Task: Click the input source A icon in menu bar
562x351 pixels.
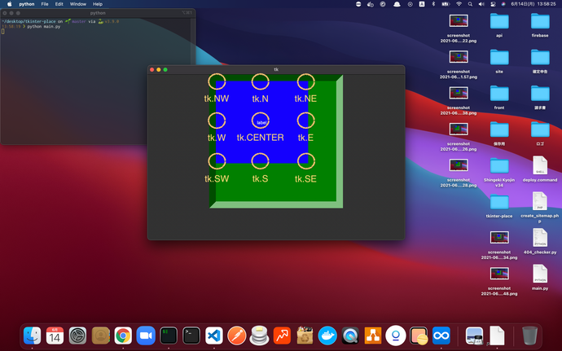Action: coord(422,4)
